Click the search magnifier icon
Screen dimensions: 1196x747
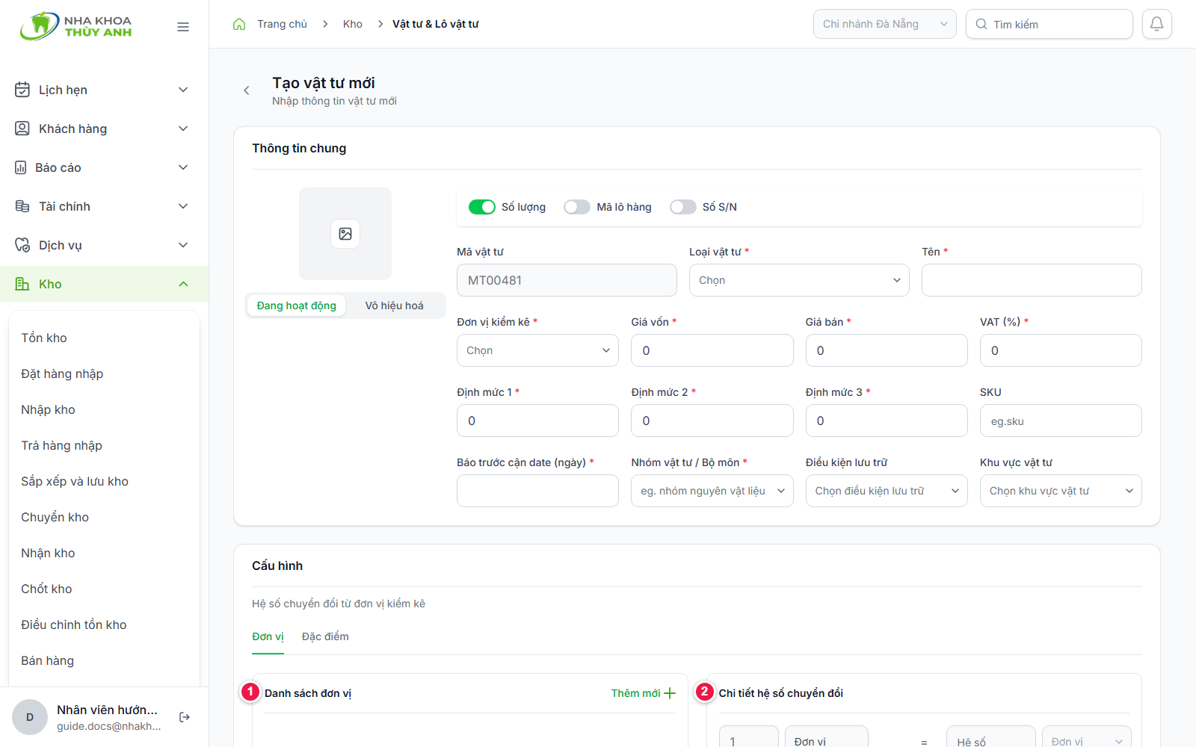pos(981,24)
